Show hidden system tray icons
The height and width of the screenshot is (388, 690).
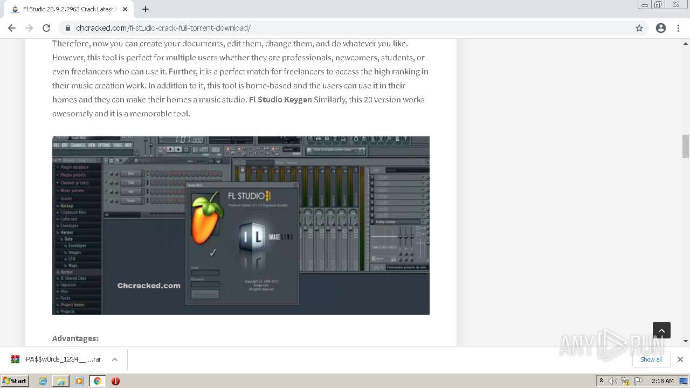pyautogui.click(x=601, y=381)
